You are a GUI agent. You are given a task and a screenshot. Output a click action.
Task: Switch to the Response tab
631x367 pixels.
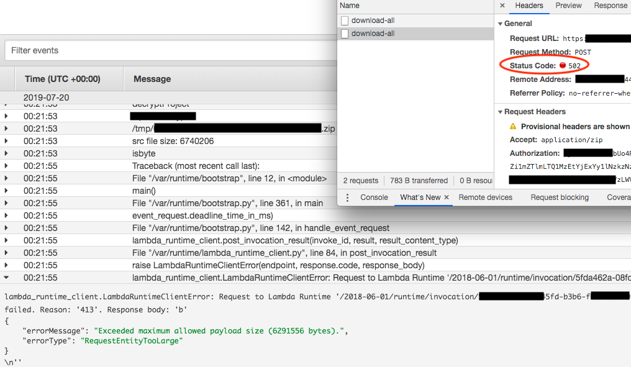(x=611, y=6)
